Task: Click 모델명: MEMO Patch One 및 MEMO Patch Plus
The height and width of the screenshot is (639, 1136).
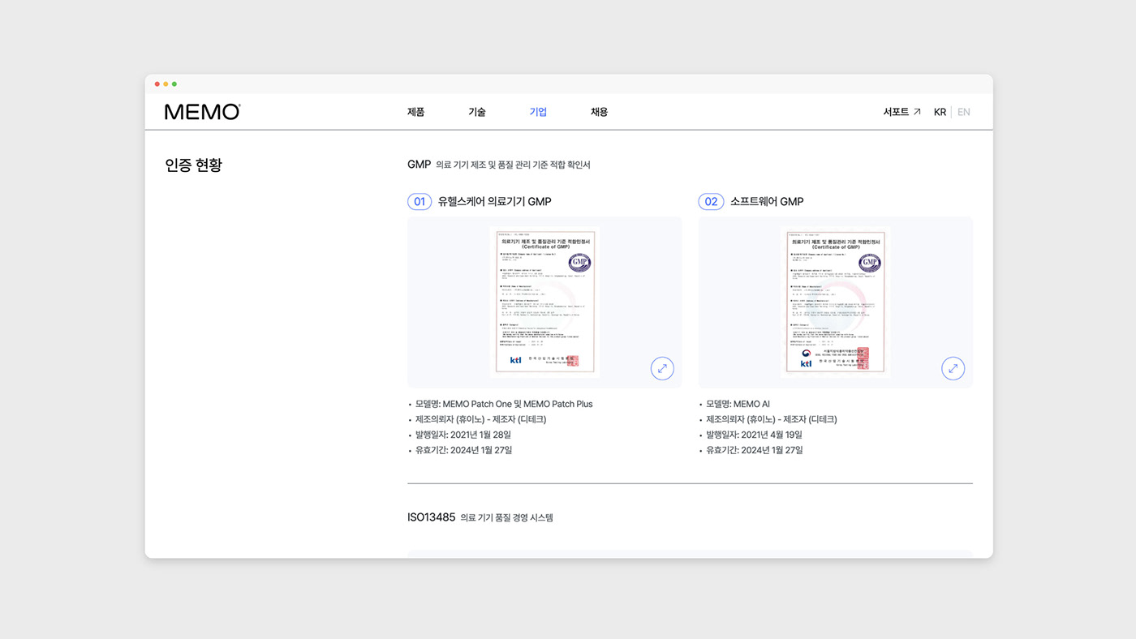Action: [504, 404]
